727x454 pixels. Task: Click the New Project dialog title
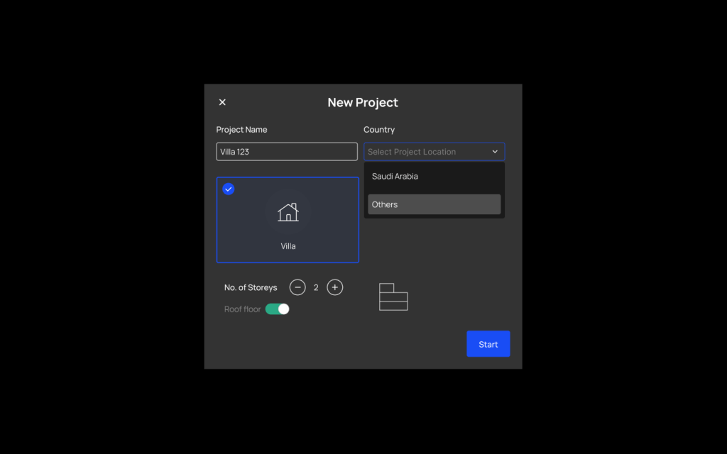[x=363, y=103]
